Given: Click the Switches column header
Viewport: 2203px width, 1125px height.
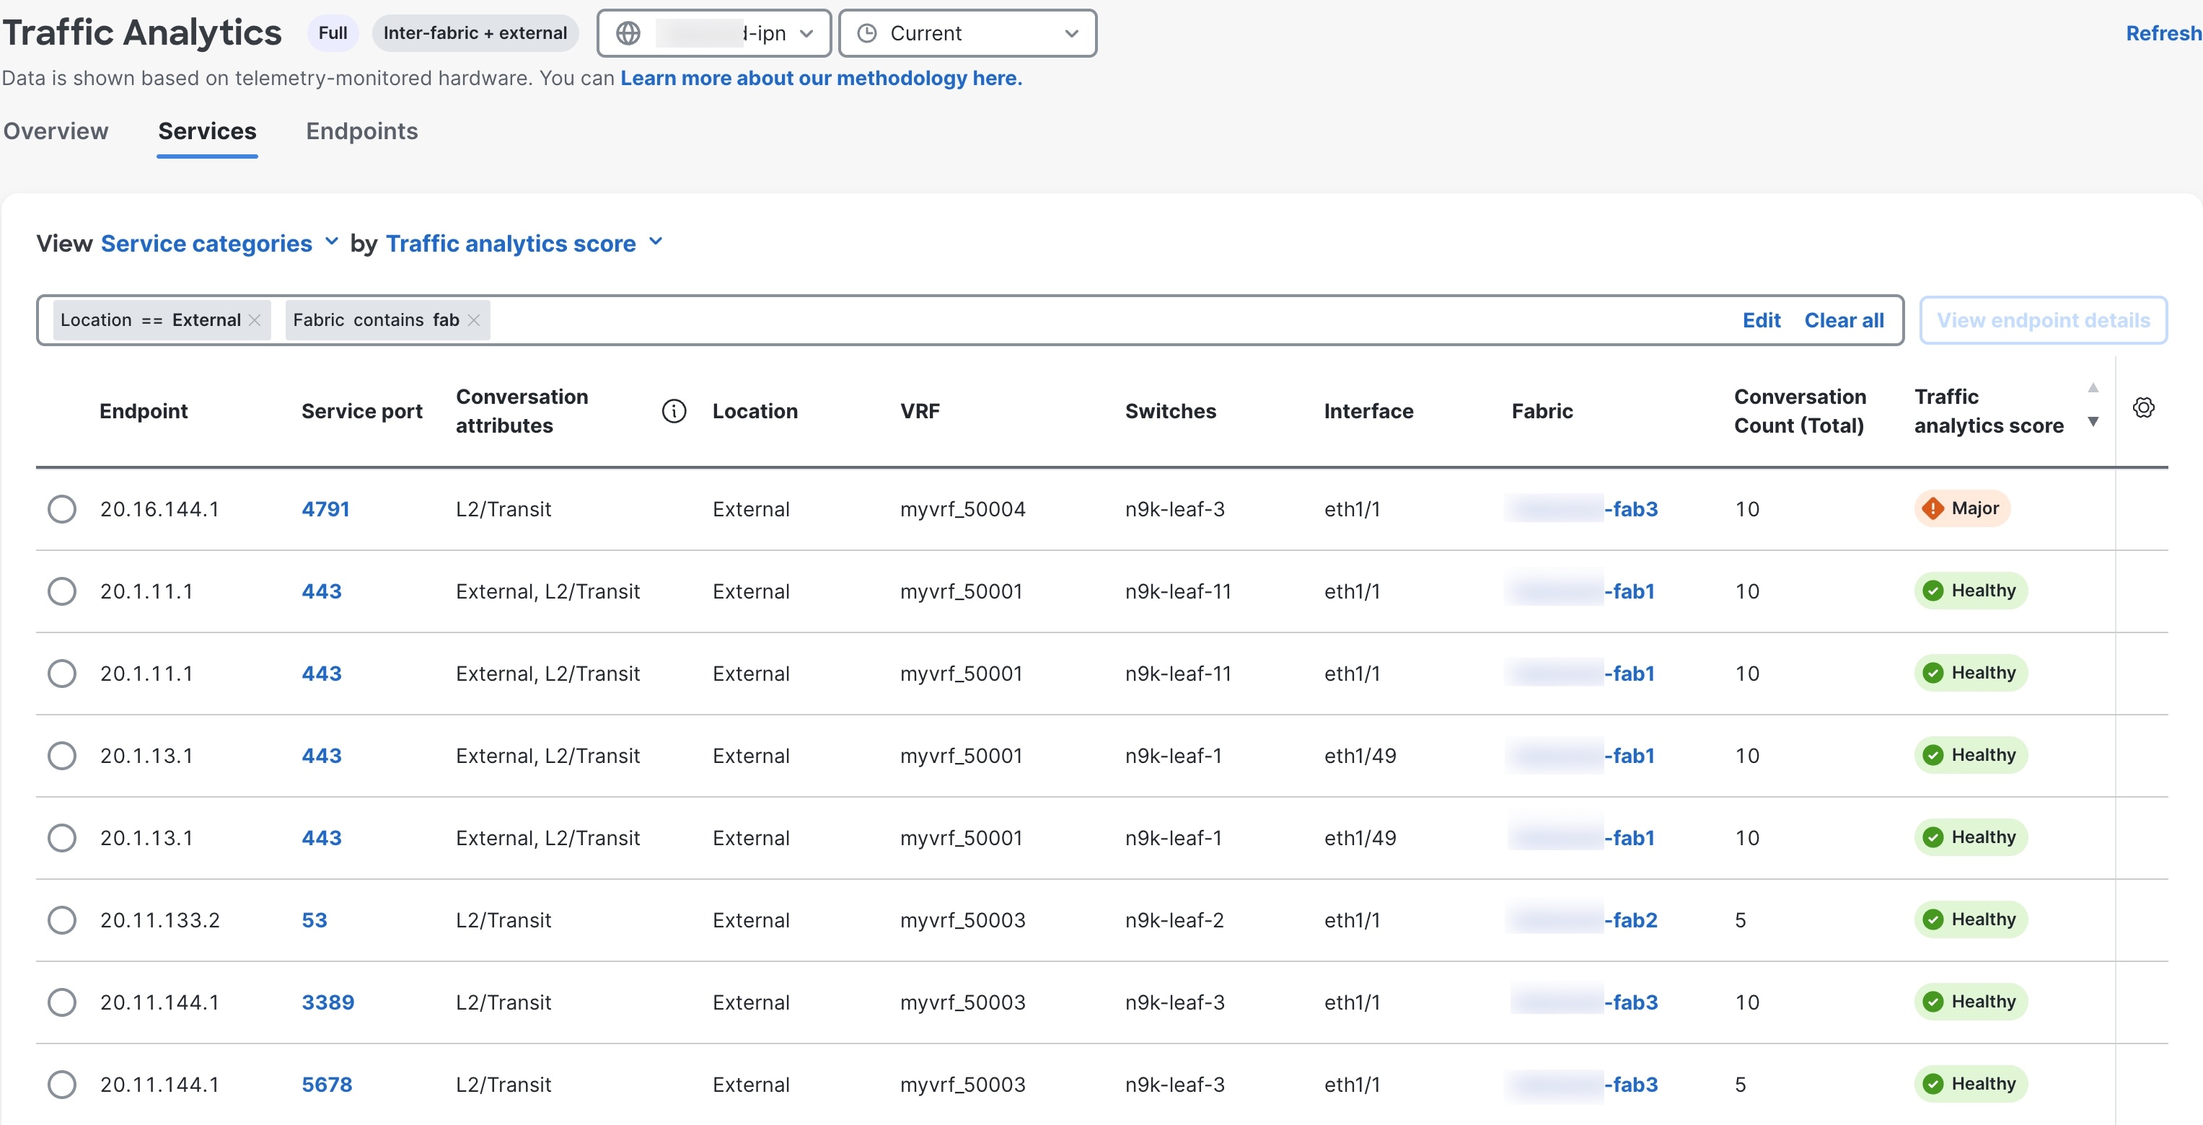Looking at the screenshot, I should pos(1170,411).
